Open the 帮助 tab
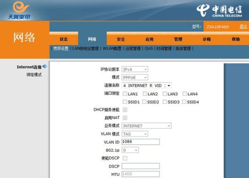Image resolution: width=249 pixels, height=178 pixels. point(235,39)
